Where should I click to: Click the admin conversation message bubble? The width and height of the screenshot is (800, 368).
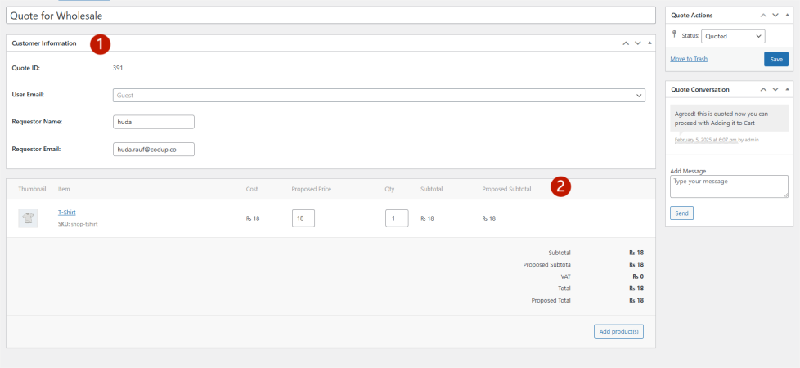(729, 119)
